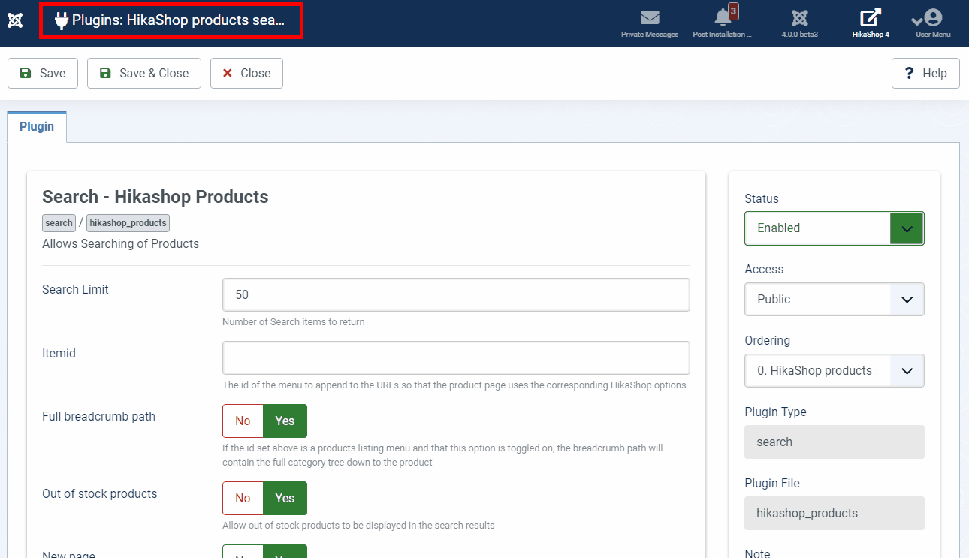Set Full breadcrumb path to No

pyautogui.click(x=243, y=421)
